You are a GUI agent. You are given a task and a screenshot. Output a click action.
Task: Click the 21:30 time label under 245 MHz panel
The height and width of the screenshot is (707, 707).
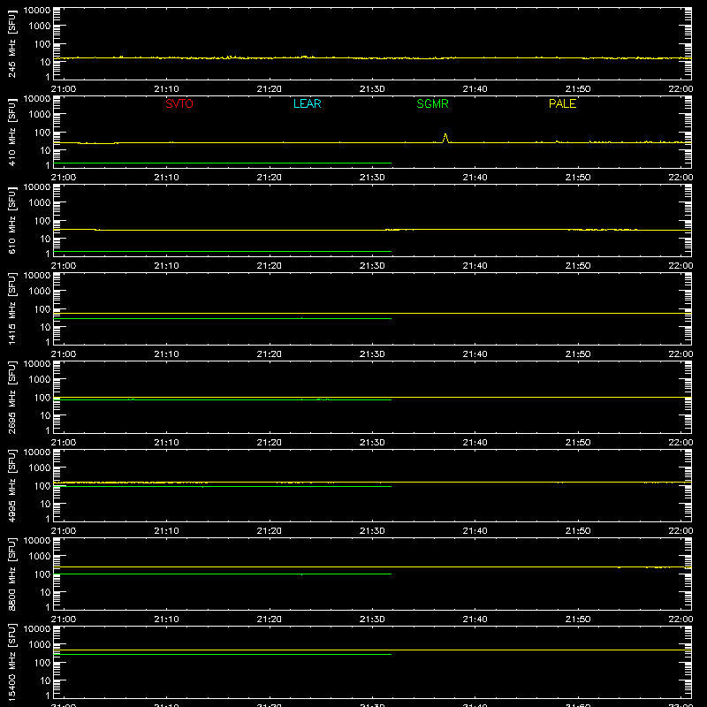(x=372, y=89)
